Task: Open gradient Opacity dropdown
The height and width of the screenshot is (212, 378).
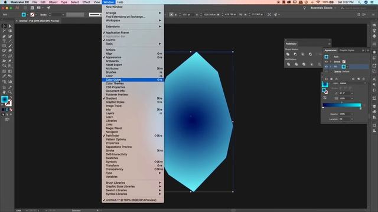Action: pos(352,114)
